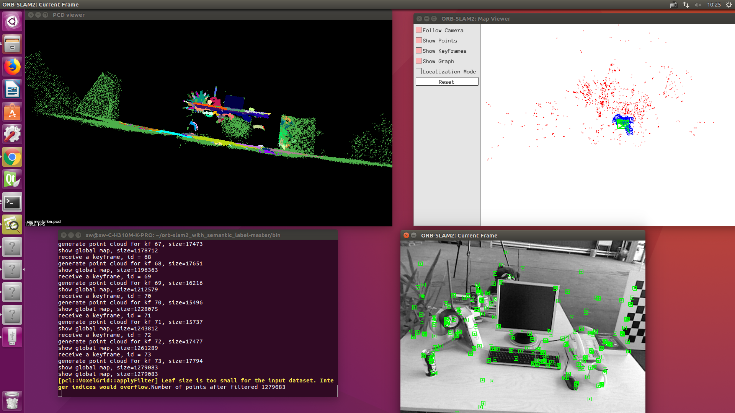
Task: Enable Localization Mode in the Map Viewer
Action: click(x=419, y=71)
